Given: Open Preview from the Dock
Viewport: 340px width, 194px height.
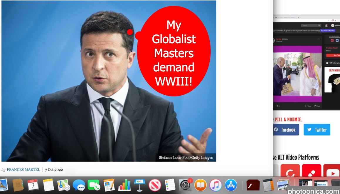Looking at the screenshot, I should point(283,185).
